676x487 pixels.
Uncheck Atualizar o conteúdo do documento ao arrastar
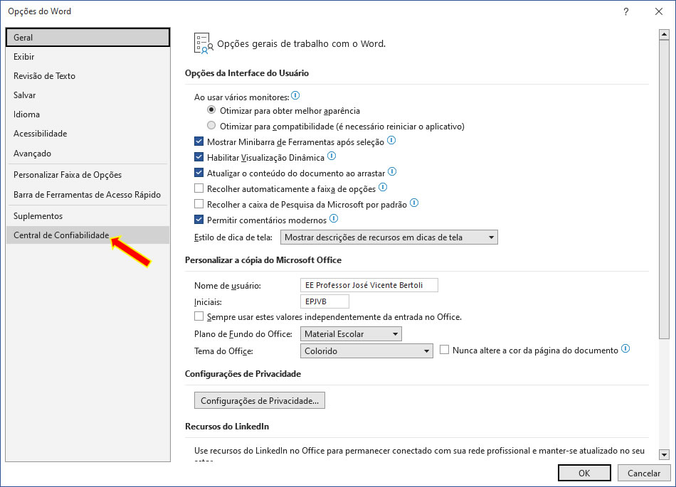[x=199, y=173]
